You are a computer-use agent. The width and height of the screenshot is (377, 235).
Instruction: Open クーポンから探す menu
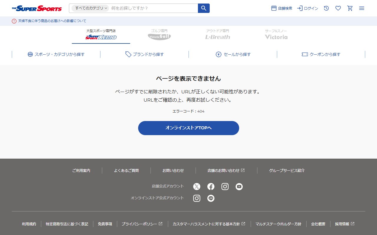point(321,54)
